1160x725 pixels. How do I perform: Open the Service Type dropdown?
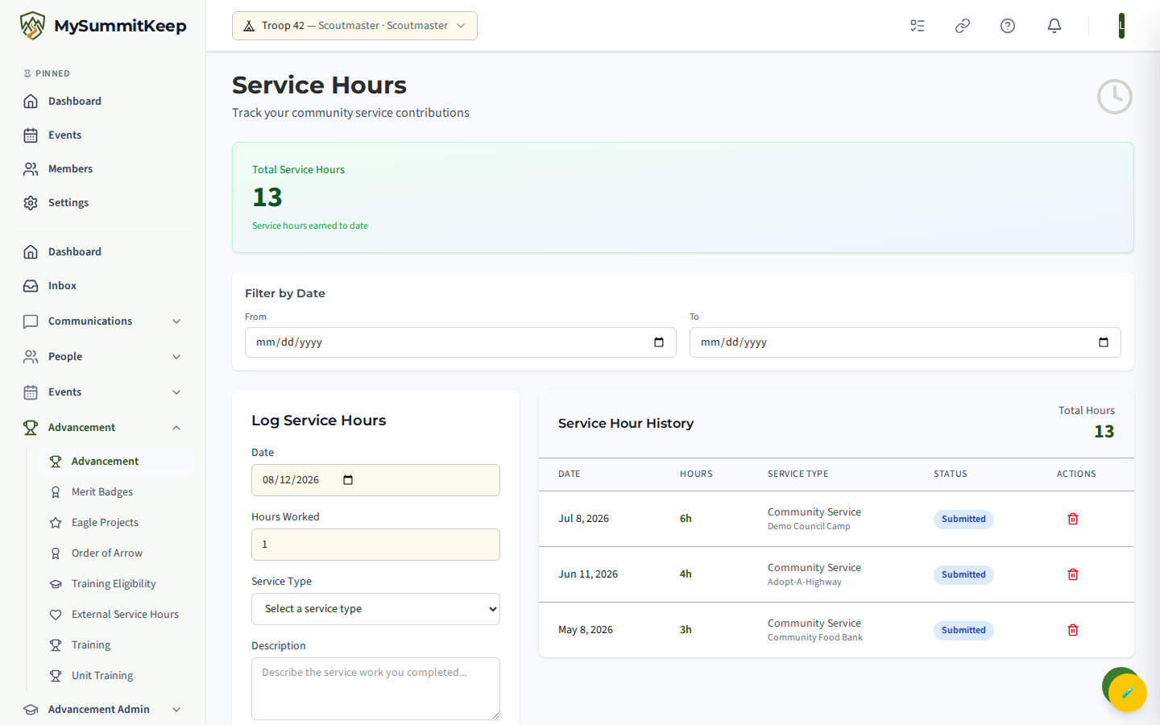coord(375,609)
